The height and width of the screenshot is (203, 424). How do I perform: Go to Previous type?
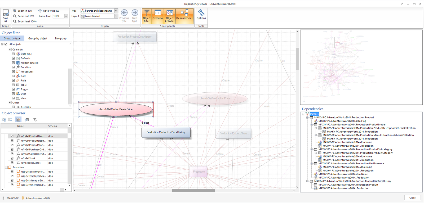tap(124, 16)
